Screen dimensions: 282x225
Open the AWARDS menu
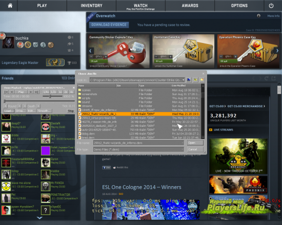190,6
